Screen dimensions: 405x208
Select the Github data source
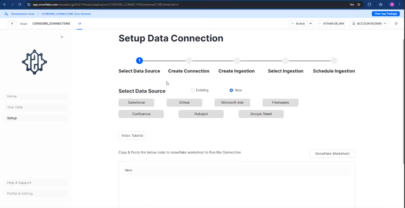[x=184, y=102]
